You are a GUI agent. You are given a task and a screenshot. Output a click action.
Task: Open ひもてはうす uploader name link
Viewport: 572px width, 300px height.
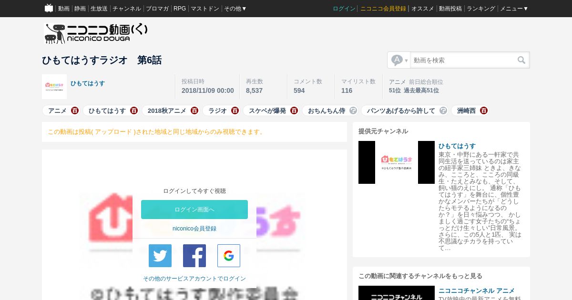(x=88, y=83)
